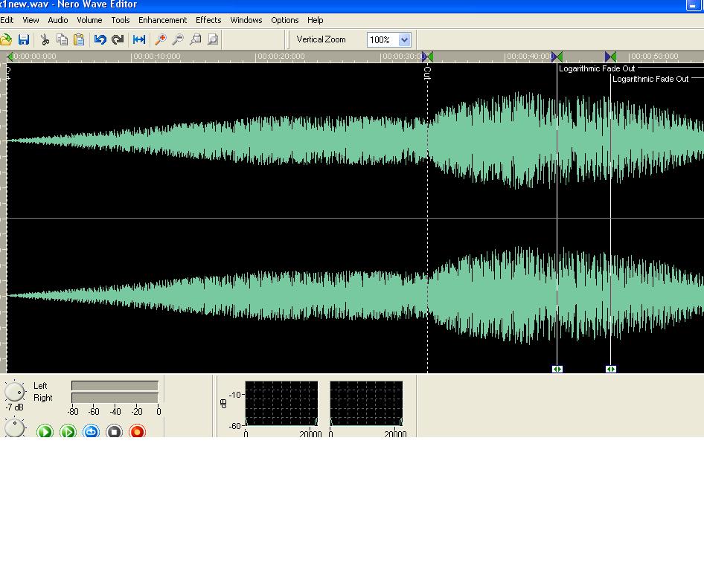Open the Audio menu
Image resolution: width=704 pixels, height=571 pixels.
[58, 20]
